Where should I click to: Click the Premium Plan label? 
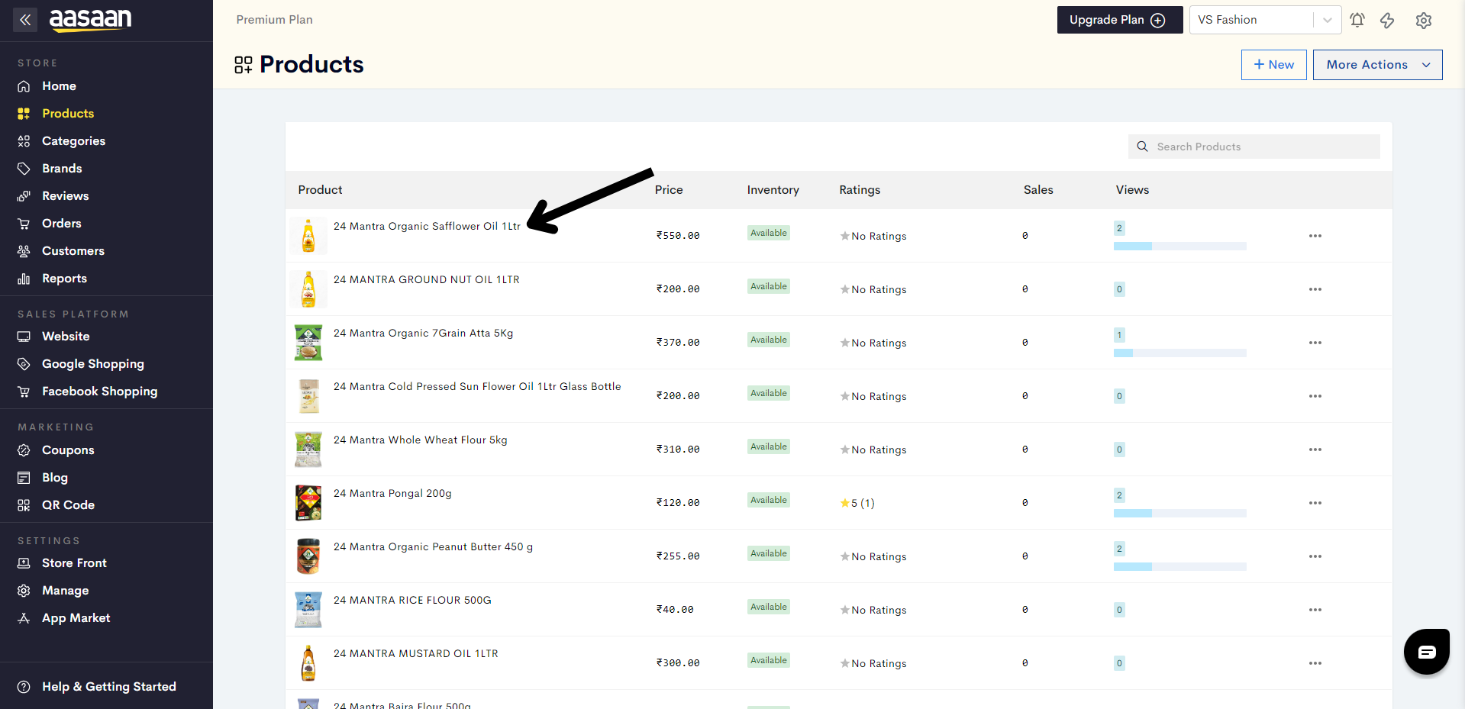click(274, 20)
